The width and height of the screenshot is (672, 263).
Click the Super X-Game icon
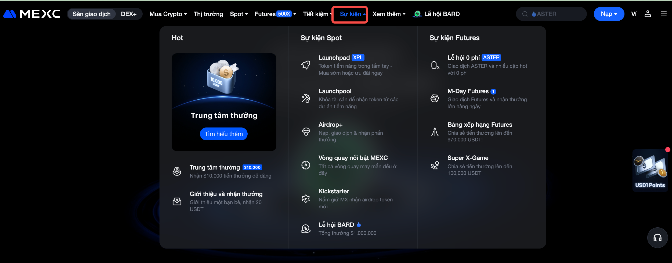(x=435, y=165)
